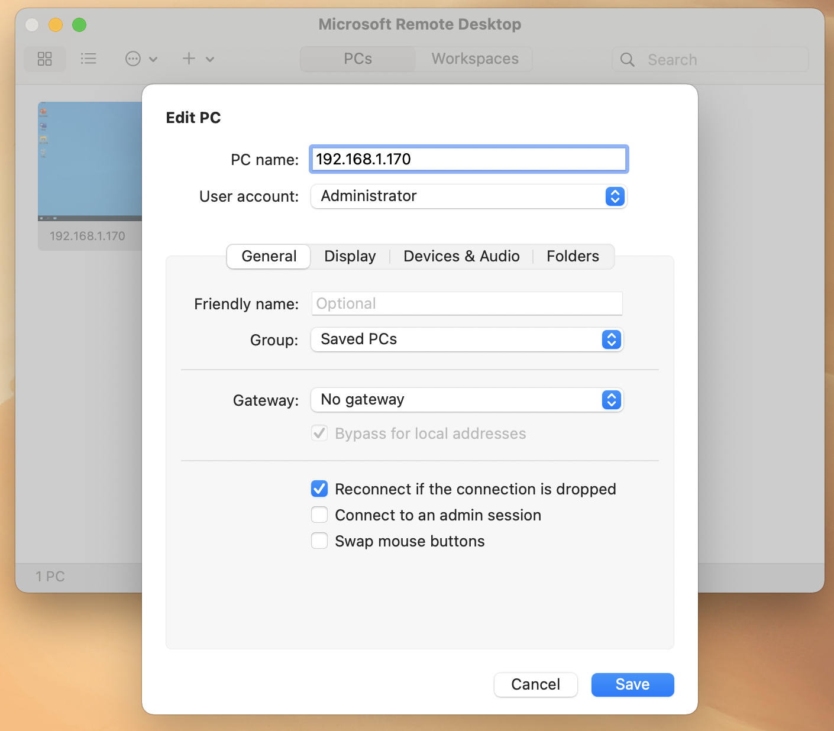Image resolution: width=834 pixels, height=731 pixels.
Task: Click the Friendly name input field
Action: (x=467, y=303)
